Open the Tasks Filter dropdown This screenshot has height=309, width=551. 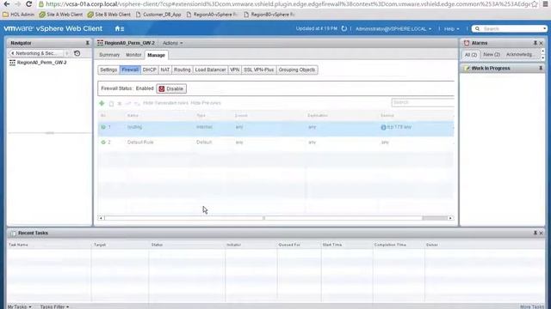pos(54,306)
